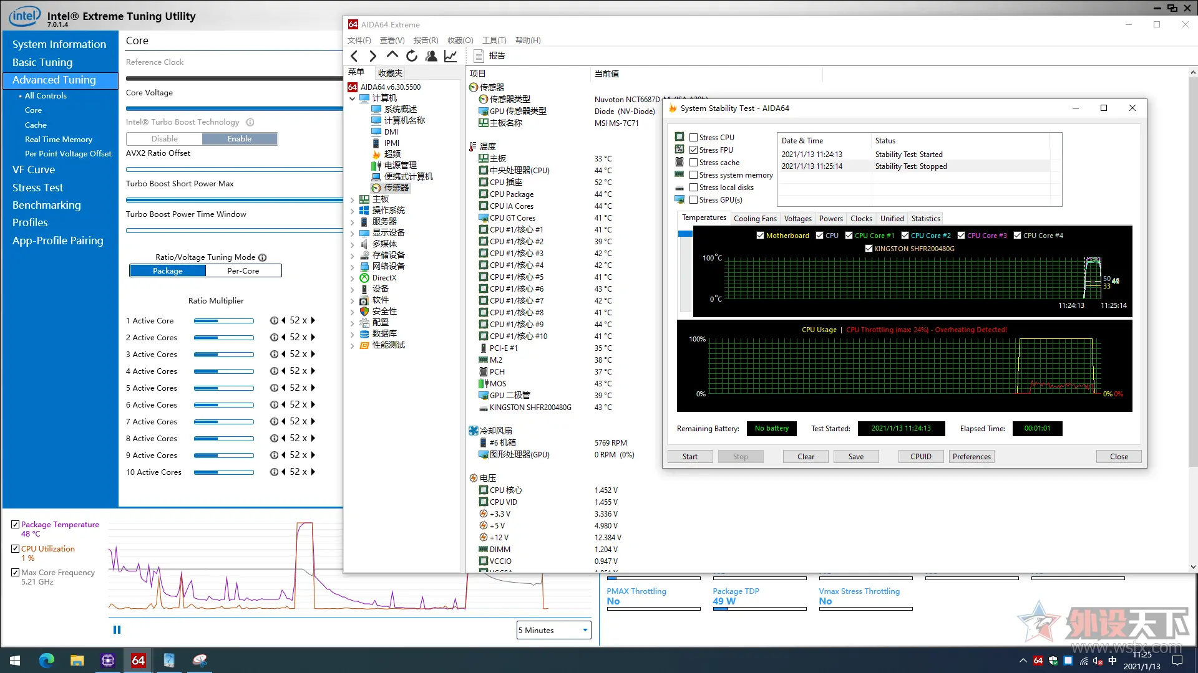
Task: Expand 操作系统 tree node
Action: pos(352,211)
